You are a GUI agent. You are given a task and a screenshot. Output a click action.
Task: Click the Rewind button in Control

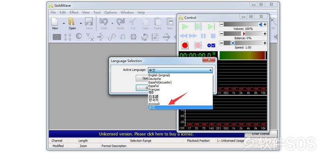click(183, 36)
